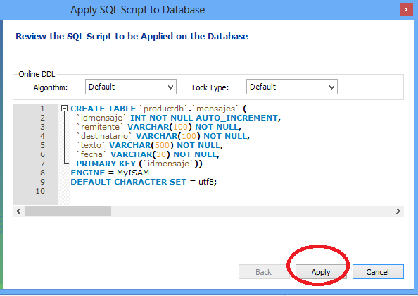
Task: Click the value 30 in VARCHAR(30)
Action: (x=161, y=154)
